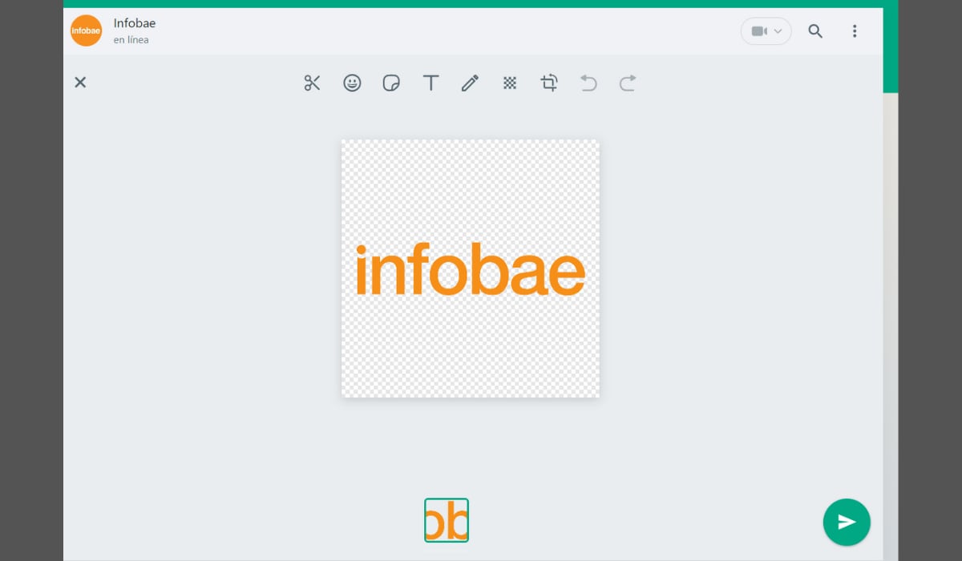Image resolution: width=962 pixels, height=561 pixels.
Task: Select the scissors cutout tool
Action: (312, 83)
